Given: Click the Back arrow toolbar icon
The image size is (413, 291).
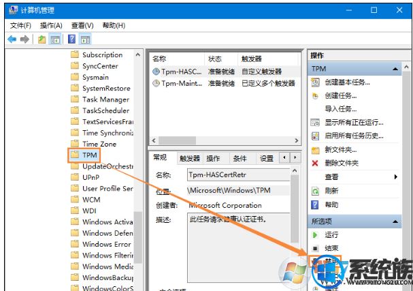Looking at the screenshot, I should 12,40.
